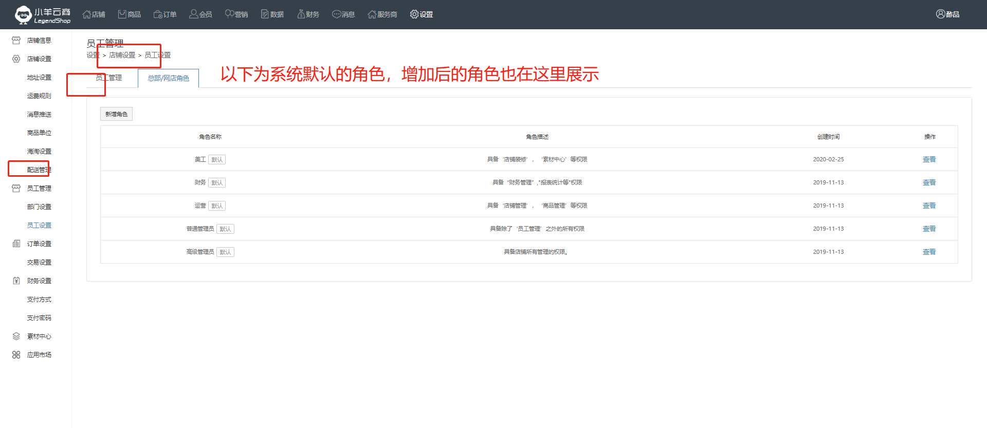The height and width of the screenshot is (428, 987).
Task: Click the 订单 icon in top navigation
Action: pos(158,14)
